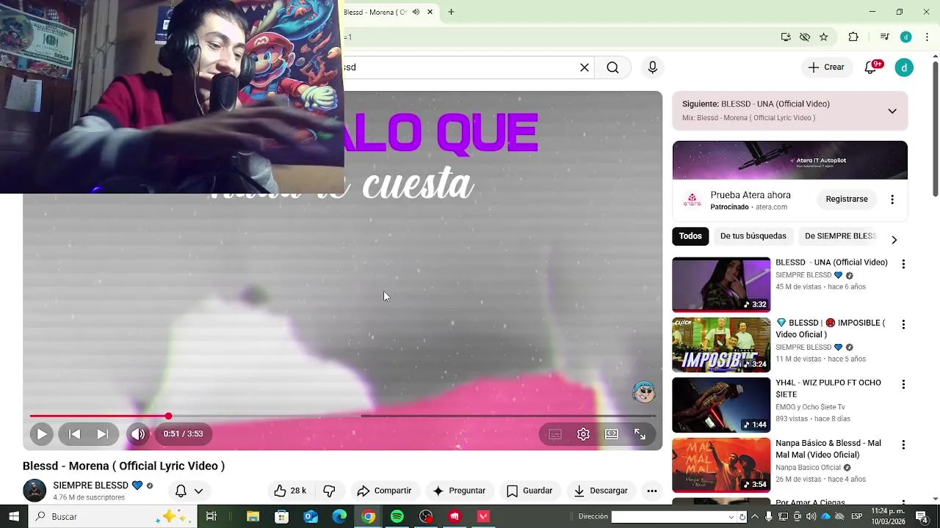Open Microsoft Edge from taskbar
Image resolution: width=940 pixels, height=528 pixels.
click(x=339, y=516)
